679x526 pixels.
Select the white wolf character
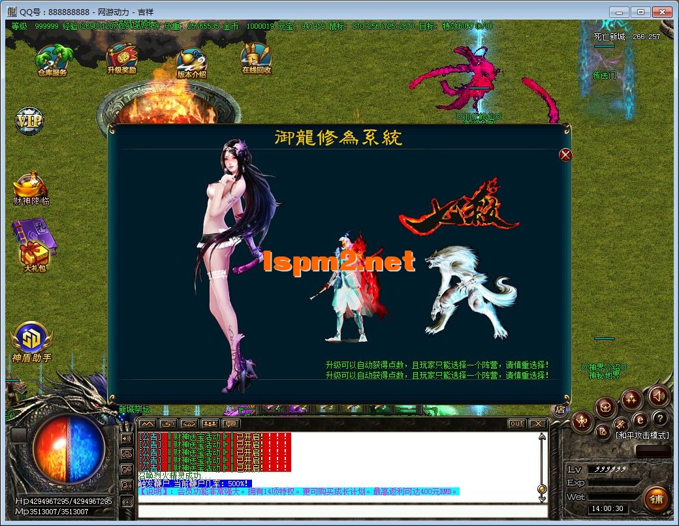[471, 292]
